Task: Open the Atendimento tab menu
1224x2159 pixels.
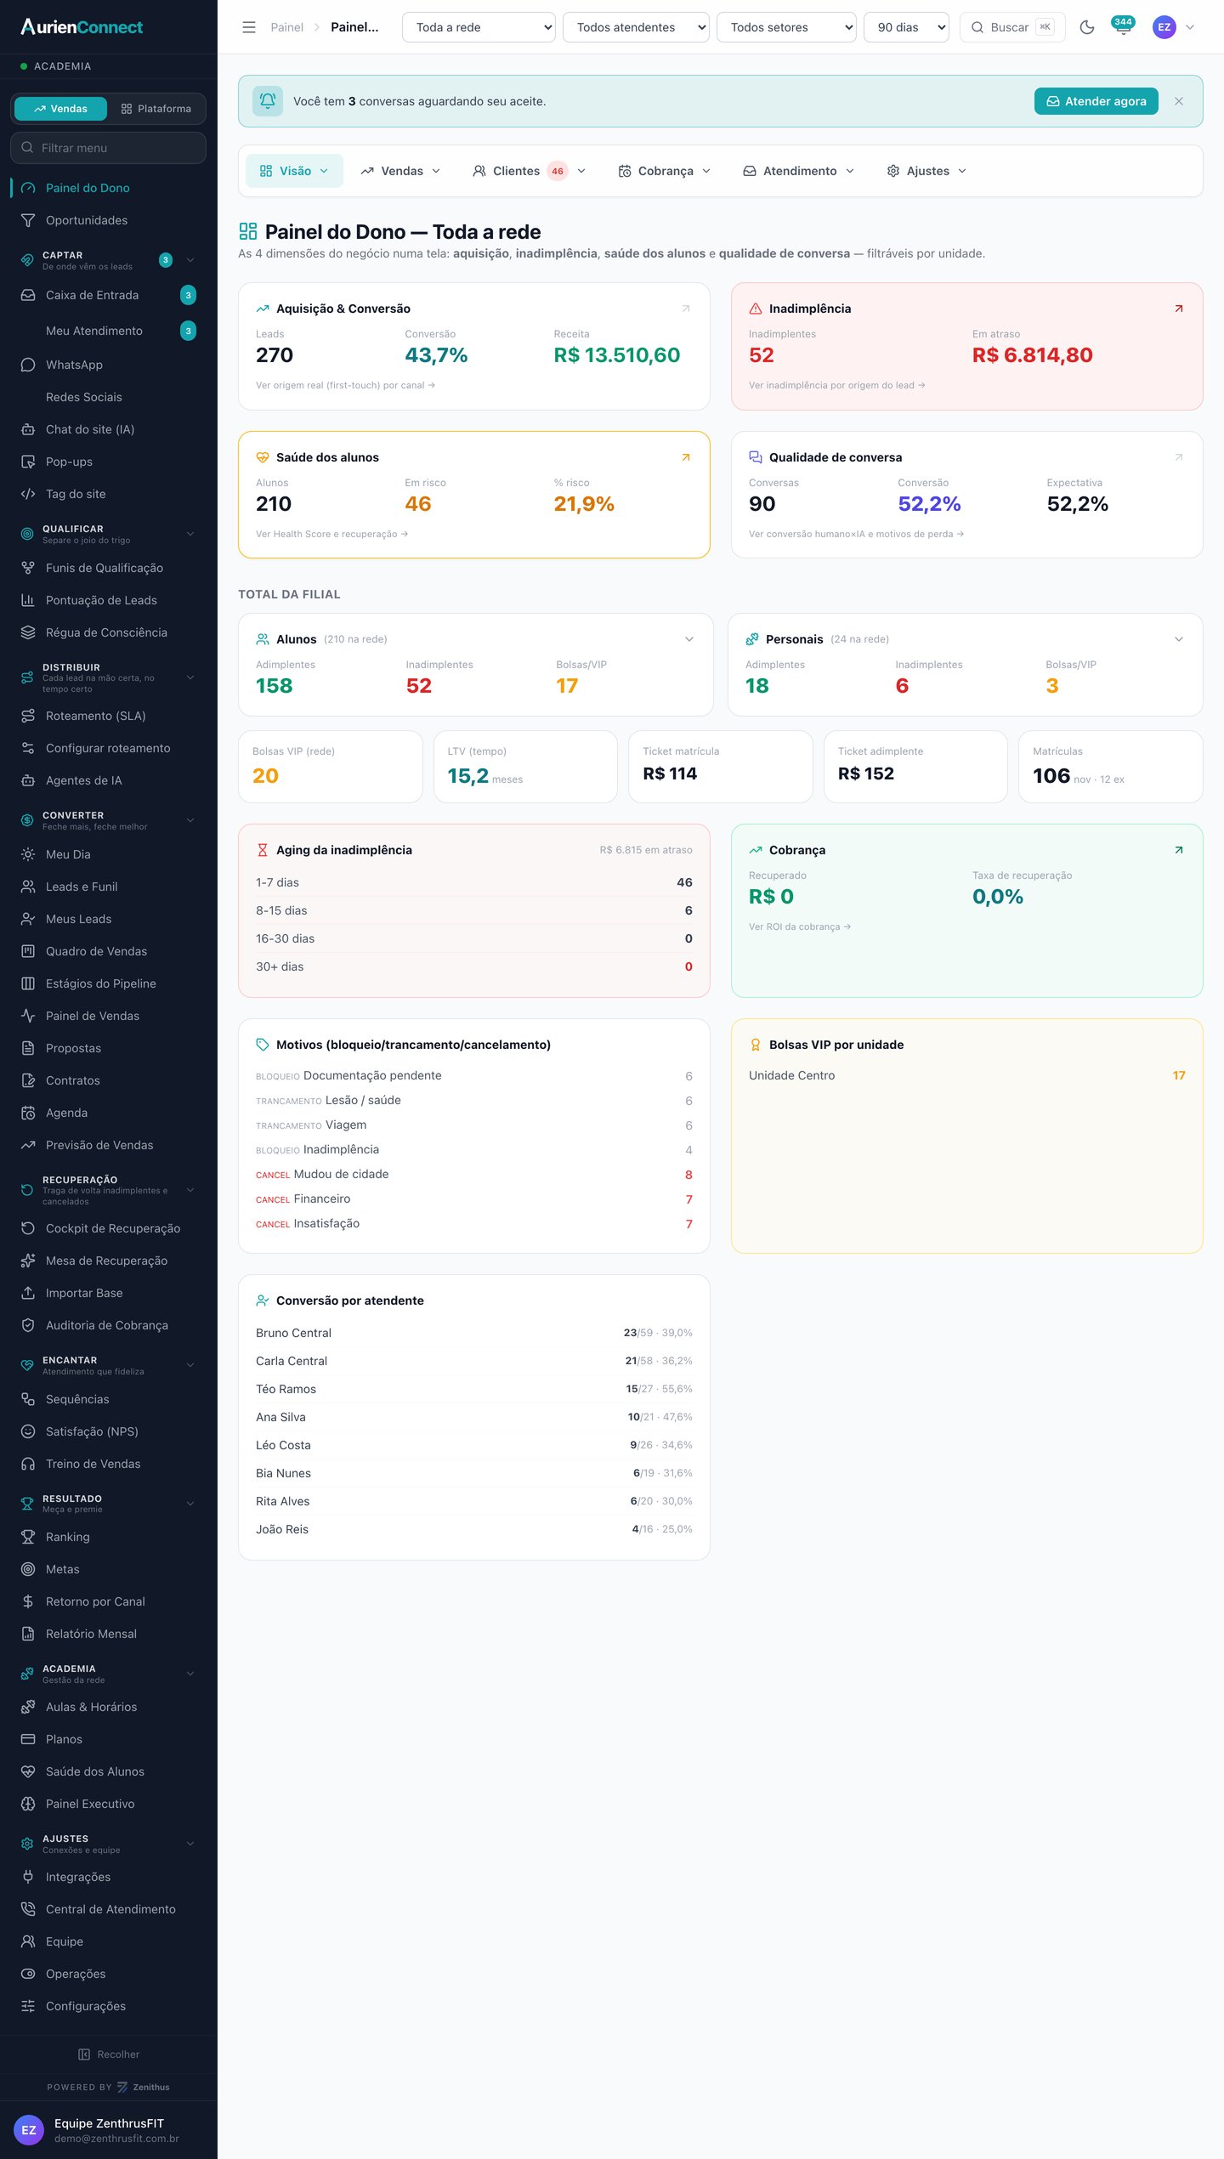Action: (799, 171)
